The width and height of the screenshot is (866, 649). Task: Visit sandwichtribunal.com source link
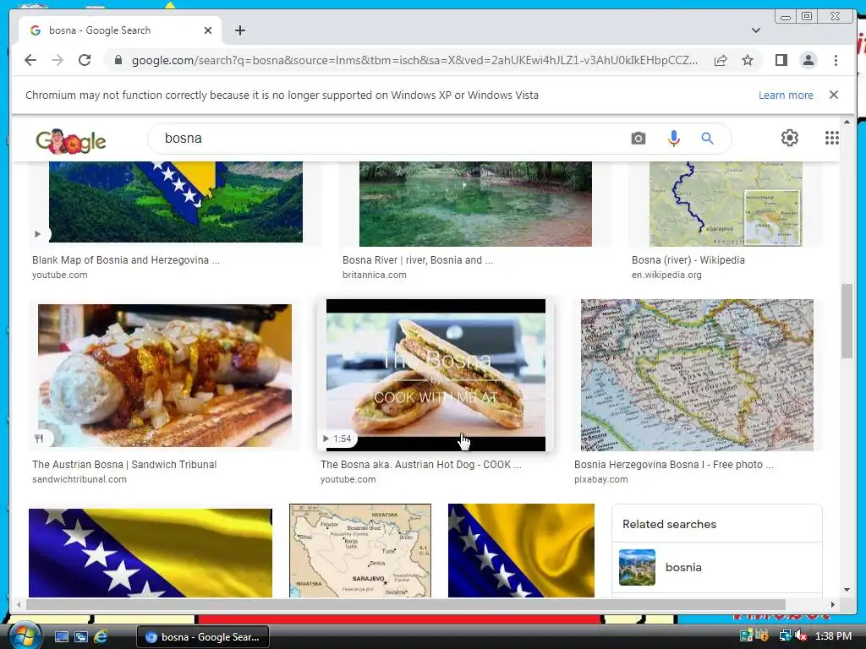79,480
